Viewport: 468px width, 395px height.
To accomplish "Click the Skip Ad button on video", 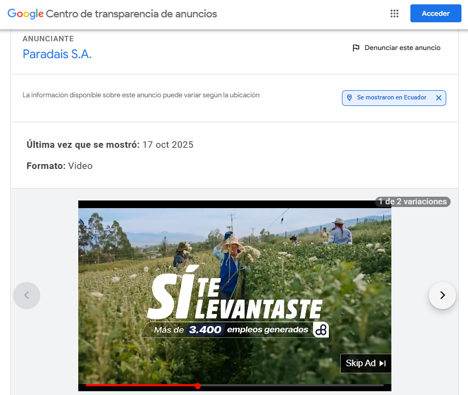I will click(366, 363).
